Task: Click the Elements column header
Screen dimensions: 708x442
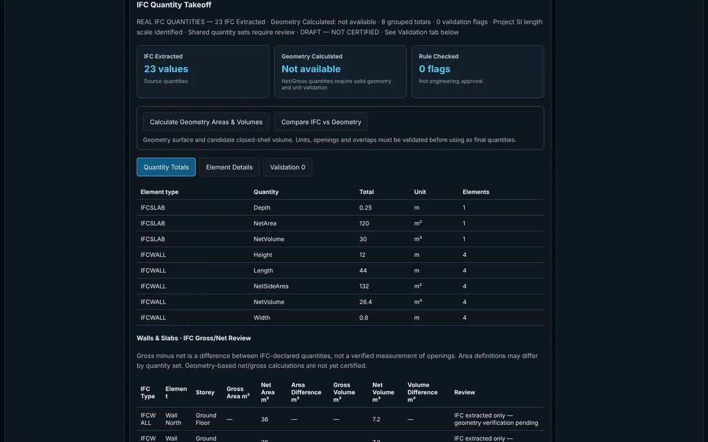Action: [x=476, y=192]
